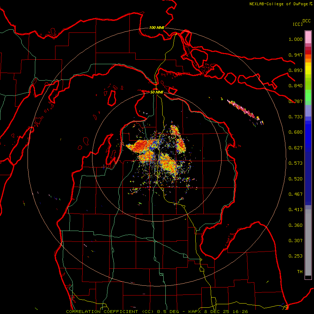Select the 0.947 scale value
The width and height of the screenshot is (314, 314).
pos(296,55)
